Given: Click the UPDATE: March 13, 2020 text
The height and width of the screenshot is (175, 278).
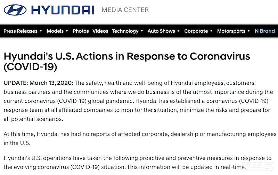Looking at the screenshot, I should pos(38,83).
